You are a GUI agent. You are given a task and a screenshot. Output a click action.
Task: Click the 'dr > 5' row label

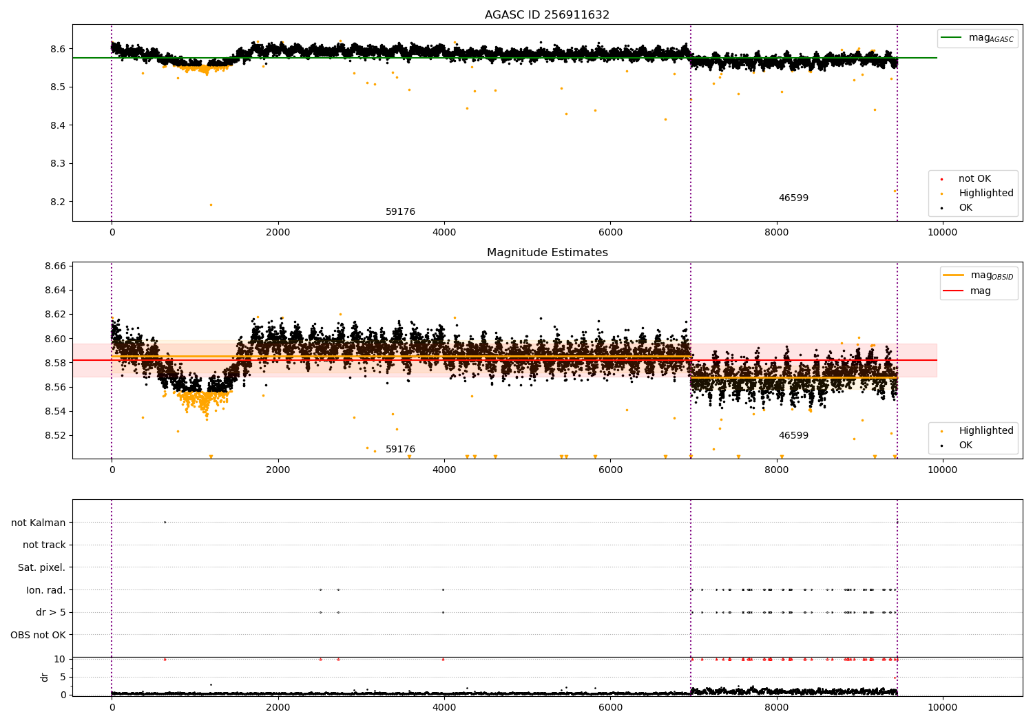(51, 612)
